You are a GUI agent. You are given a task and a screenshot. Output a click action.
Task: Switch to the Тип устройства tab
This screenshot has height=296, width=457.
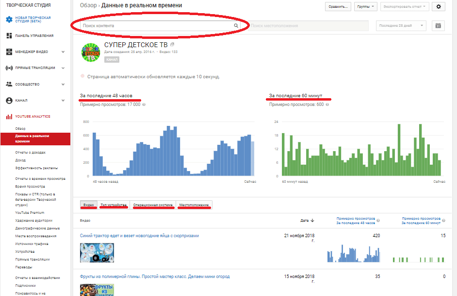[114, 205]
